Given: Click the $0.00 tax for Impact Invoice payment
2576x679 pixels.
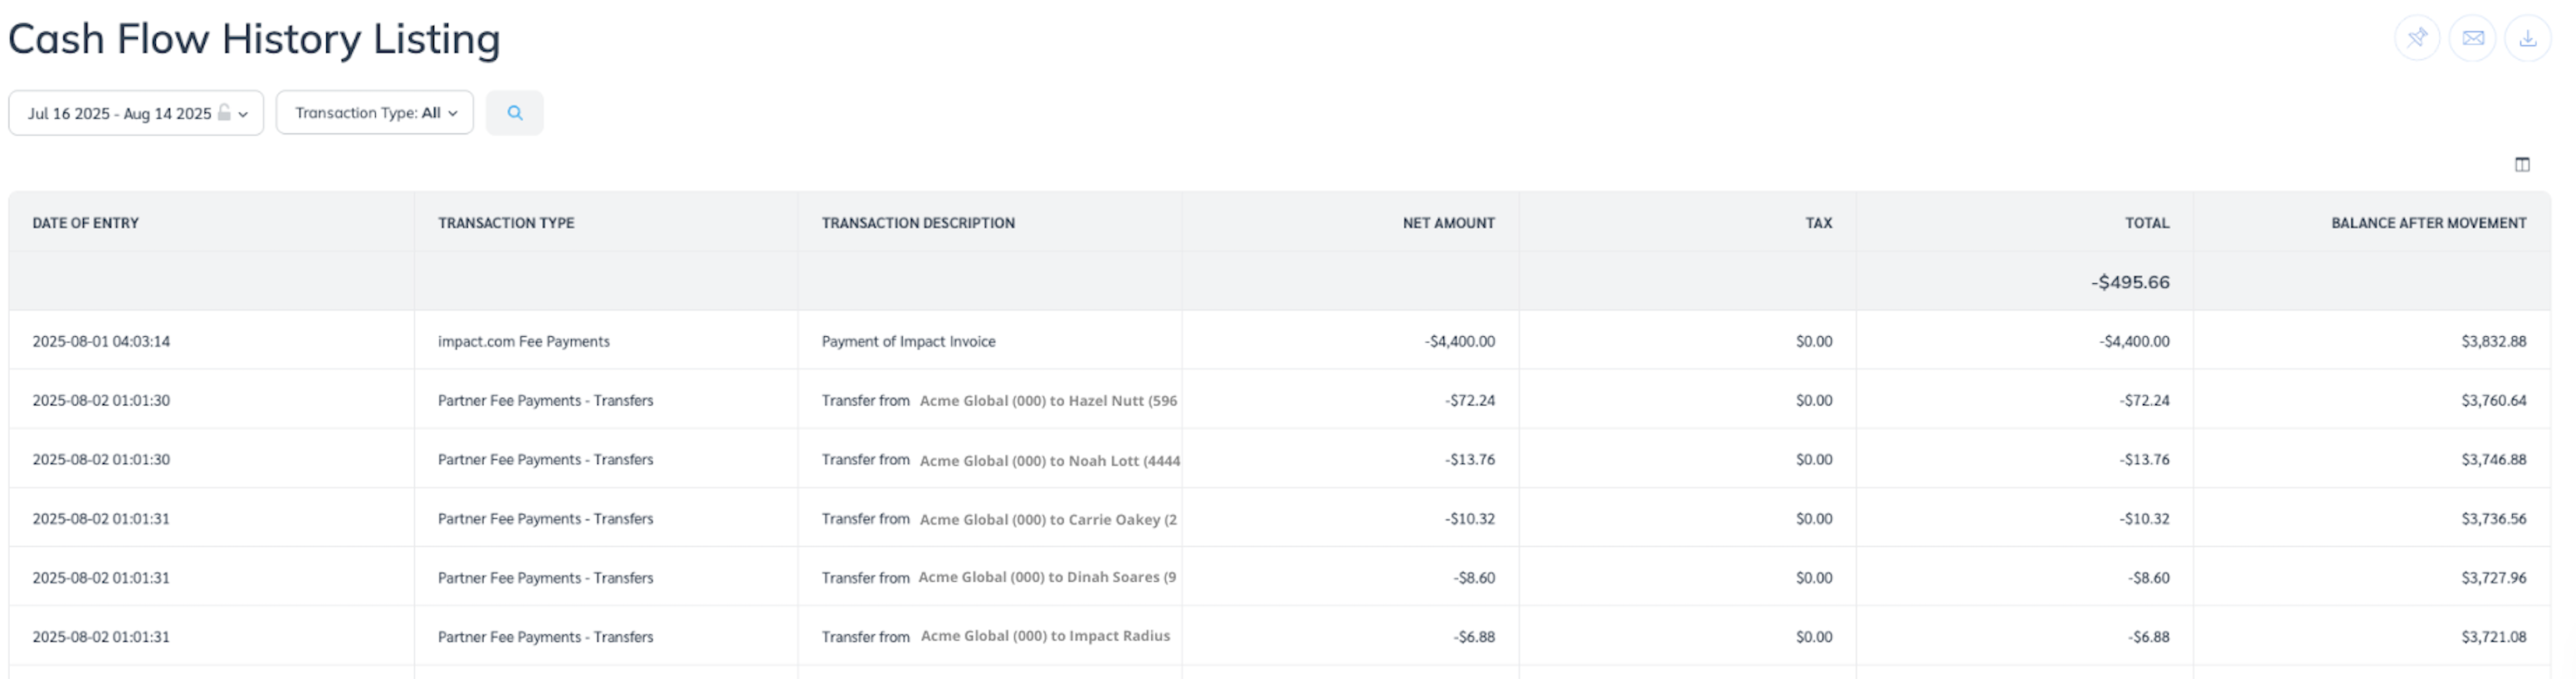Looking at the screenshot, I should click(1814, 341).
